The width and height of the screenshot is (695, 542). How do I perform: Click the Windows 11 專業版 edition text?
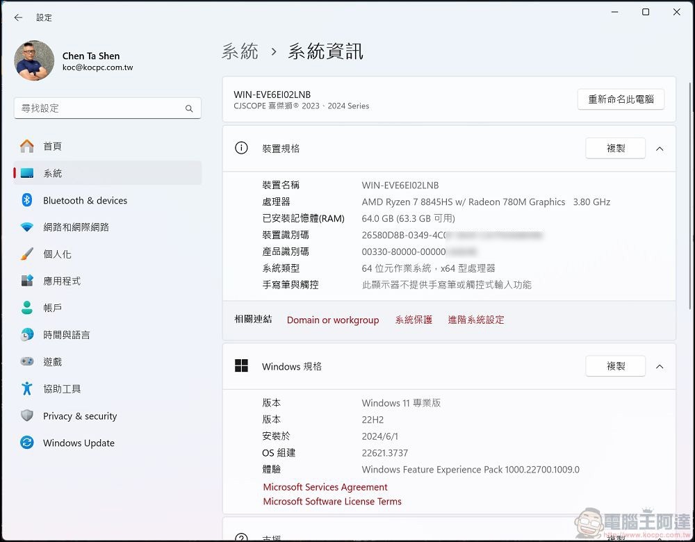tap(401, 403)
